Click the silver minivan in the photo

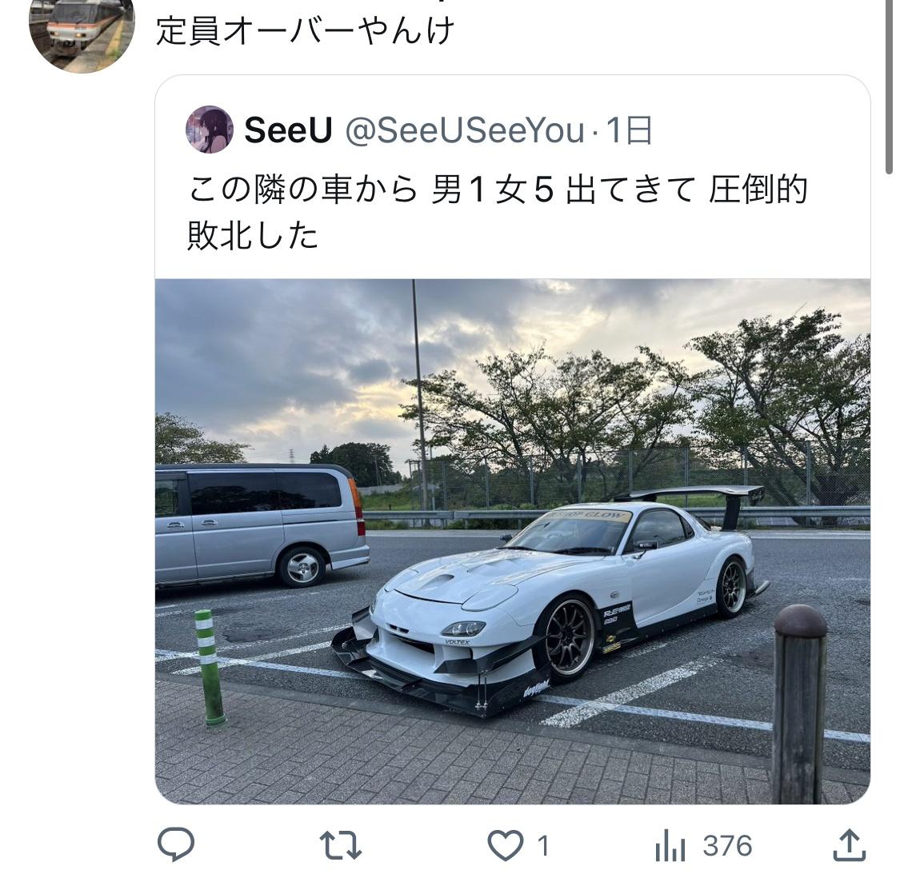click(261, 524)
